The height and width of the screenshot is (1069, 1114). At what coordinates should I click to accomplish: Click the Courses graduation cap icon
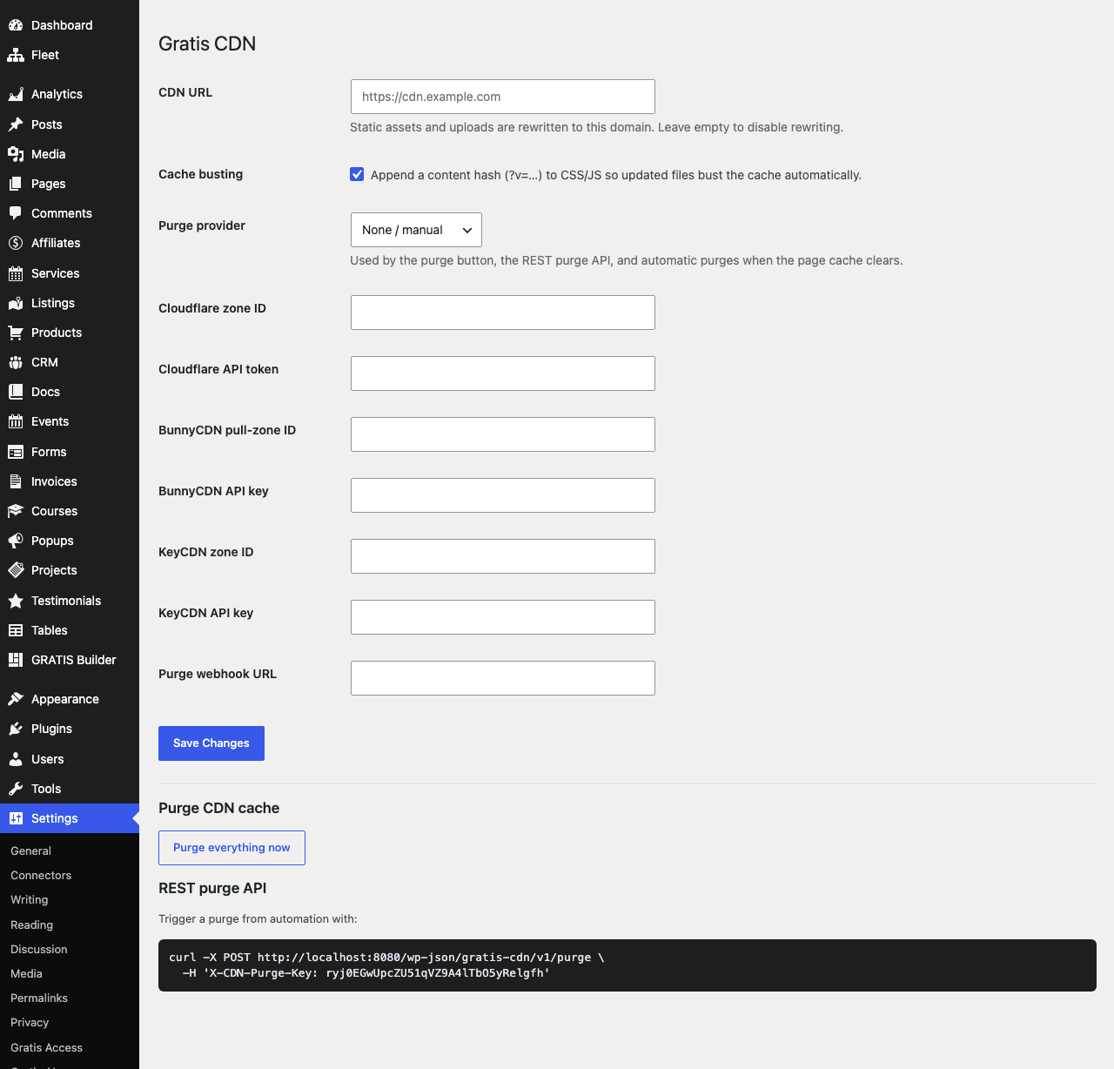pos(16,511)
